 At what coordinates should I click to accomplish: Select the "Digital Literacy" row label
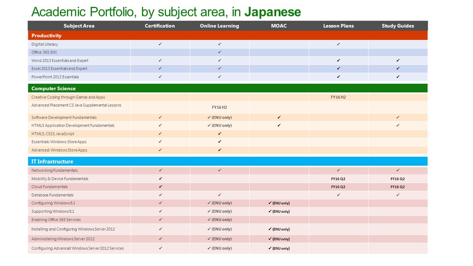pyautogui.click(x=45, y=44)
